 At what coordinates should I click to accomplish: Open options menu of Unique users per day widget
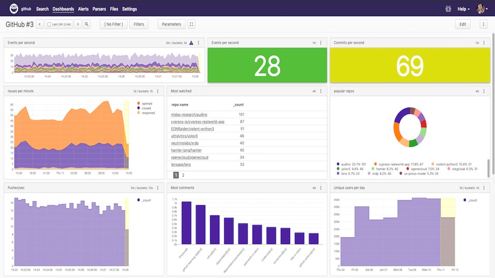tap(484, 188)
